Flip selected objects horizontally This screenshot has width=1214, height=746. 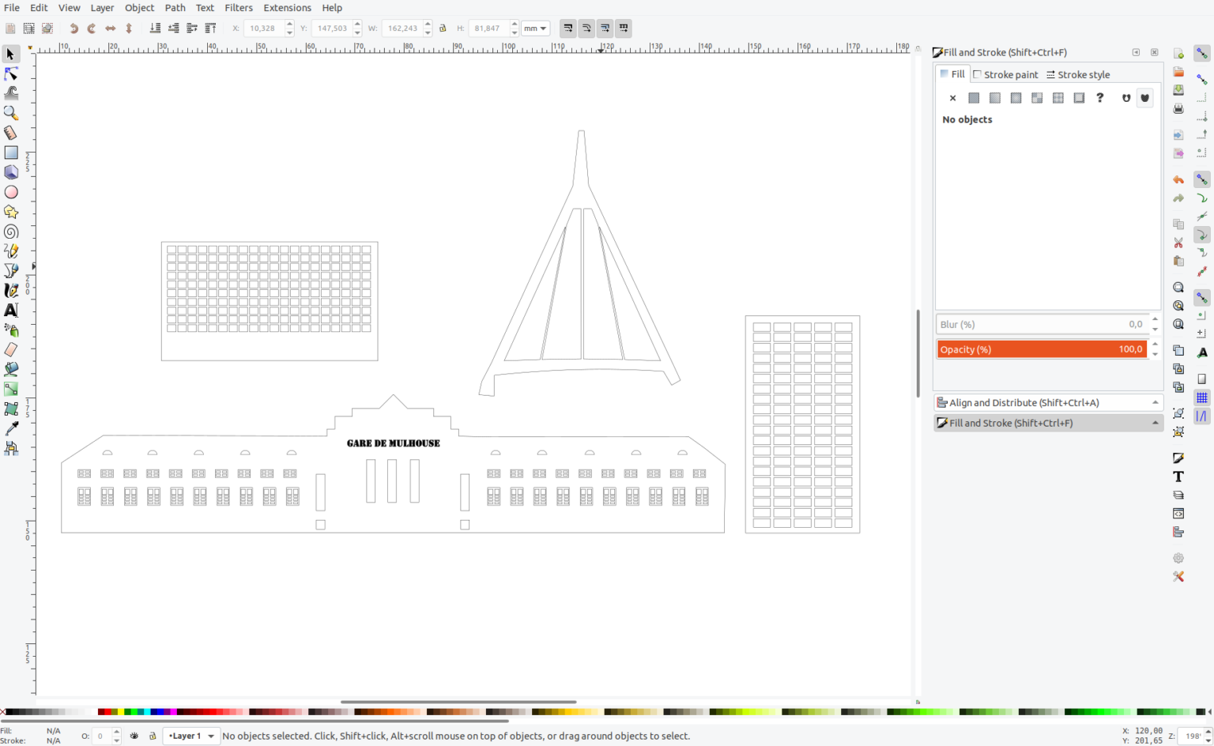(111, 28)
